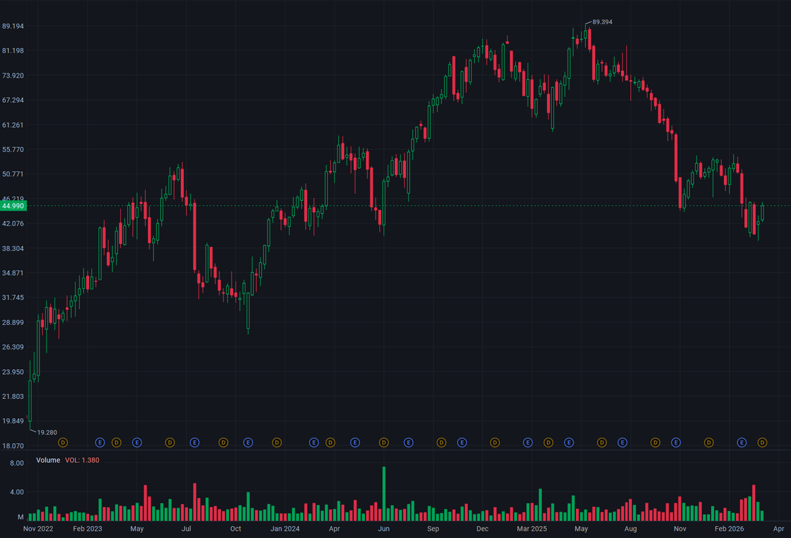This screenshot has width=791, height=538.
Task: Click the 19.280 low price label
Action: click(x=46, y=433)
